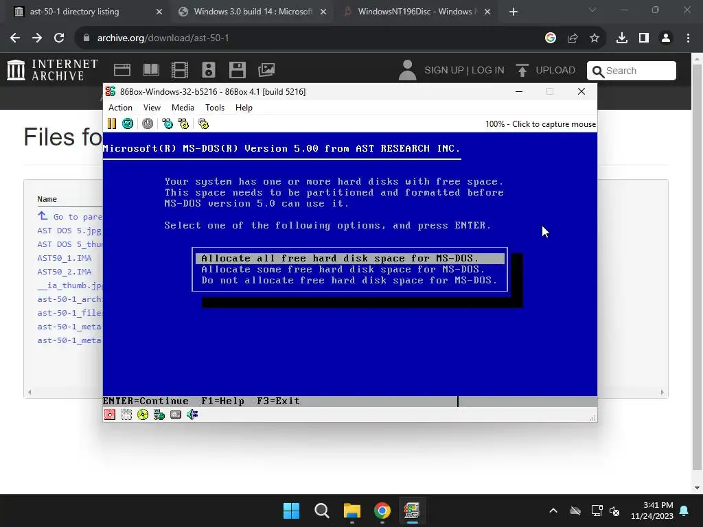Click page vertical scrollbar down arrow
The height and width of the screenshot is (527, 703).
pyautogui.click(x=697, y=488)
